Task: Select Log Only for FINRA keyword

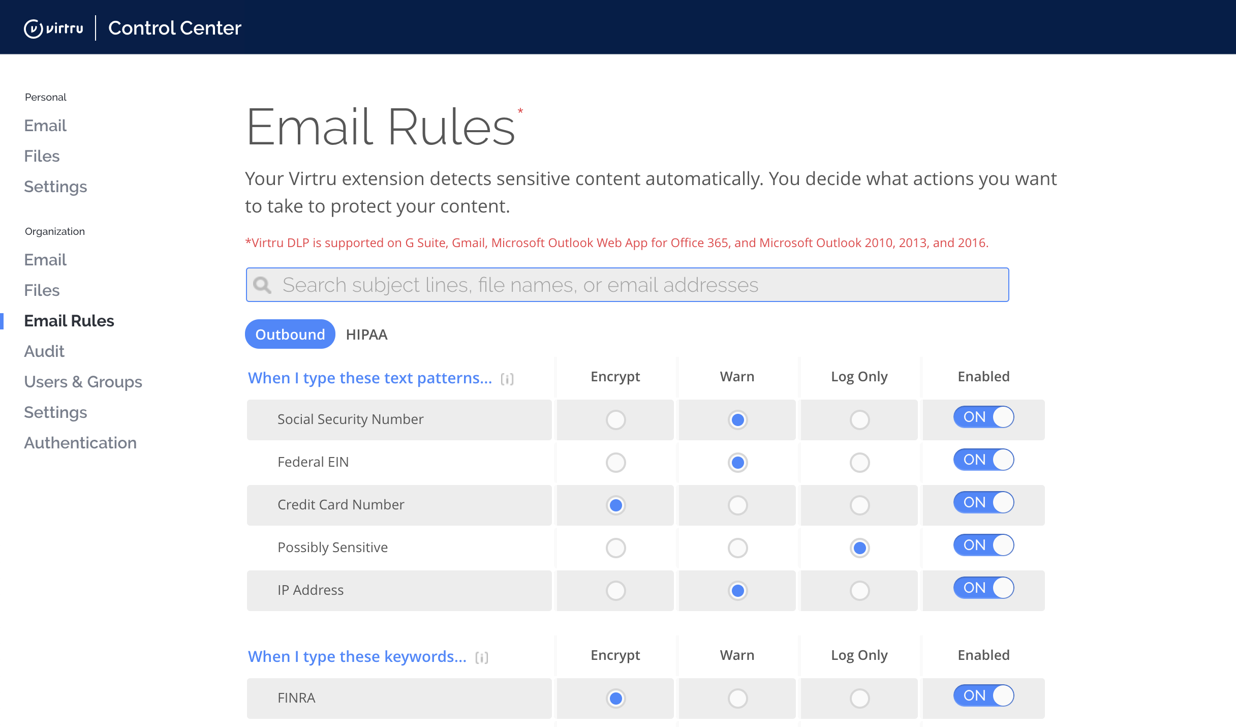Action: tap(859, 699)
